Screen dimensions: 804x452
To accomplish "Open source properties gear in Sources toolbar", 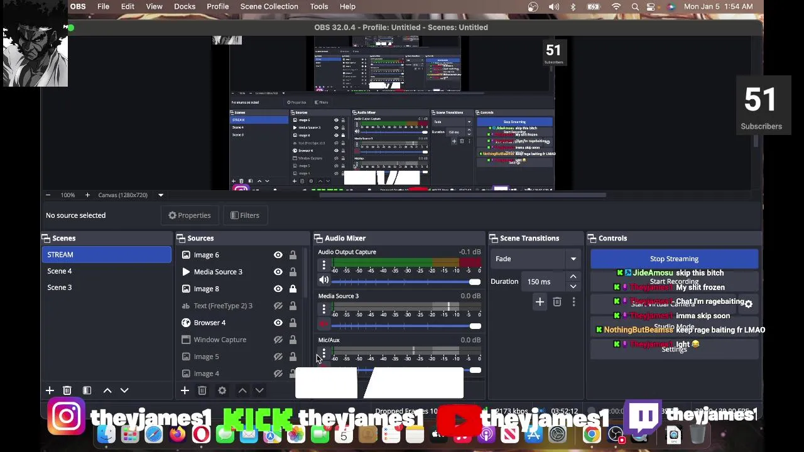I will [222, 390].
